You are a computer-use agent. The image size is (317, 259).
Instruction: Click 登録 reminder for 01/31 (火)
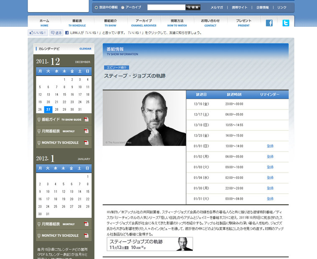[x=270, y=199]
